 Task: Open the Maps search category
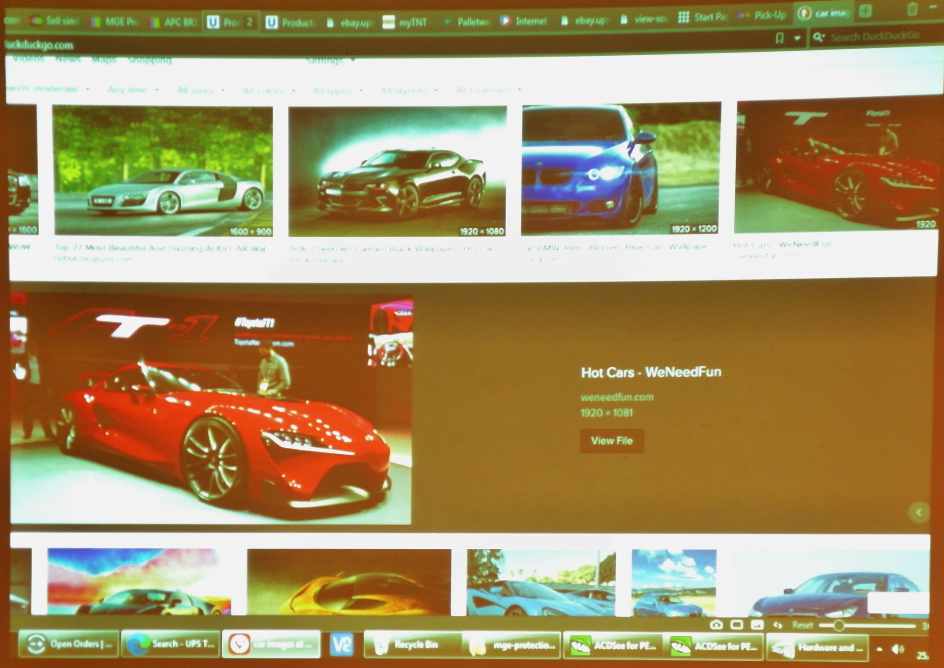(x=104, y=59)
